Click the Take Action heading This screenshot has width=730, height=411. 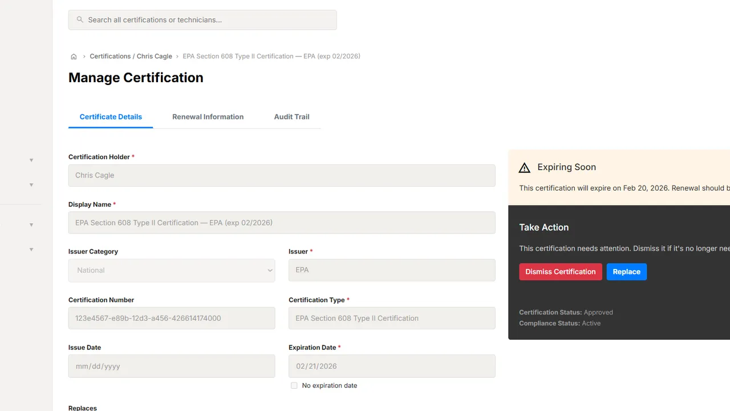544,227
